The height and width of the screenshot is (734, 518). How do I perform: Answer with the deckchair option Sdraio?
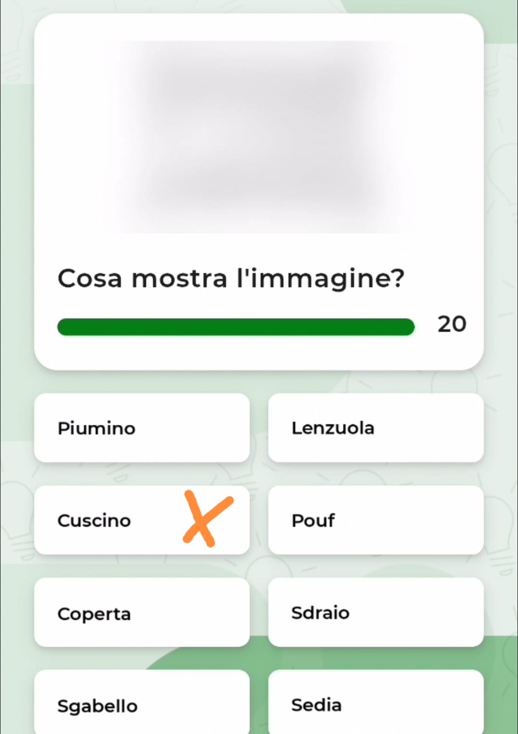coord(376,612)
